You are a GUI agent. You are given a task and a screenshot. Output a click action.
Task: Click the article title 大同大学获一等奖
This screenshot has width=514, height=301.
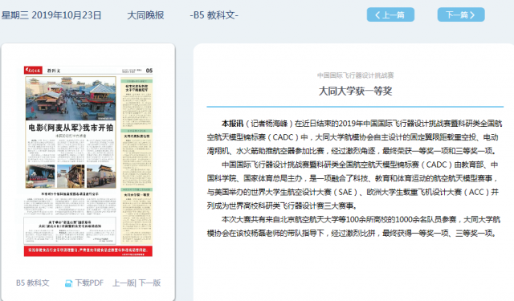pos(355,91)
